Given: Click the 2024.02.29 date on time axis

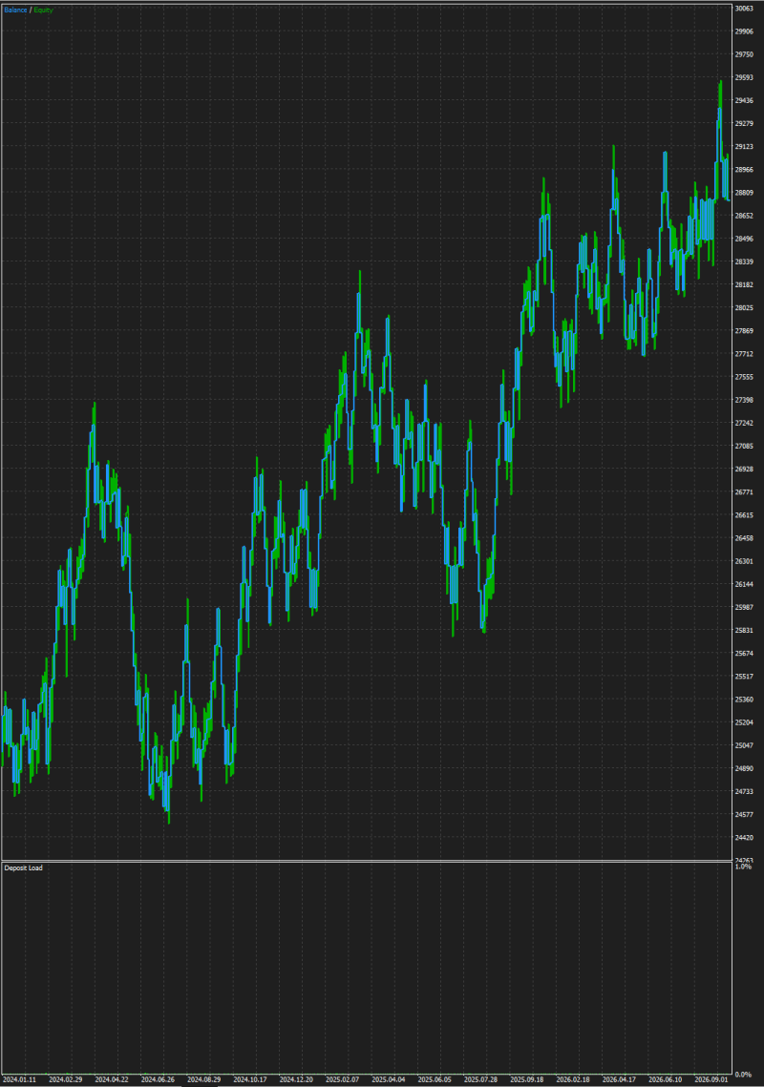Looking at the screenshot, I should (x=65, y=1079).
